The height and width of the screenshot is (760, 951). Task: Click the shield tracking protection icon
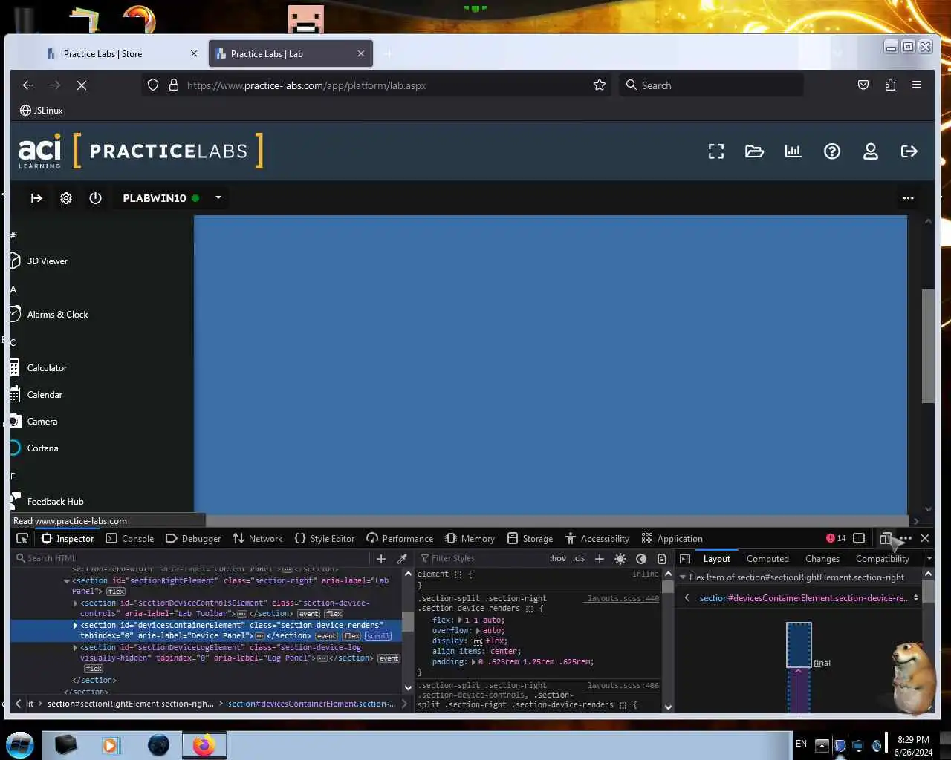pyautogui.click(x=153, y=85)
